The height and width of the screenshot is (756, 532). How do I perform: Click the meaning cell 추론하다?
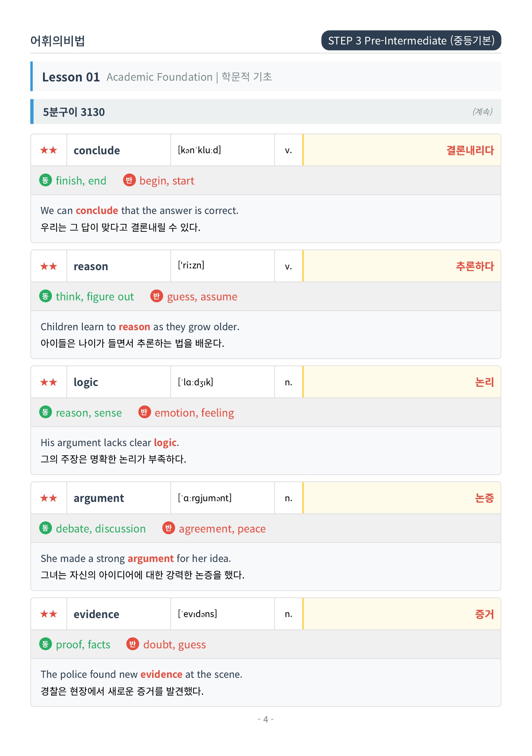coord(402,266)
